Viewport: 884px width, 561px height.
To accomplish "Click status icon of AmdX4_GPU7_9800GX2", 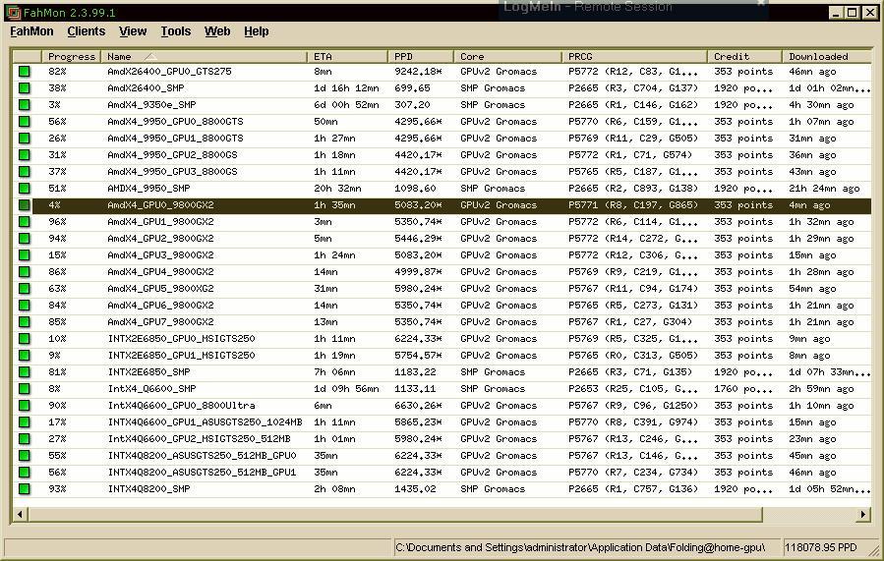I will pyautogui.click(x=25, y=322).
